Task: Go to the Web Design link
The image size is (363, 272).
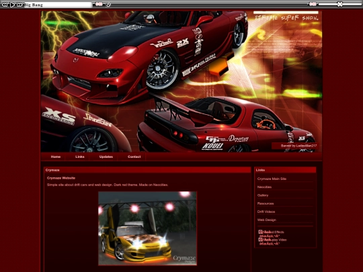Action: (267, 220)
